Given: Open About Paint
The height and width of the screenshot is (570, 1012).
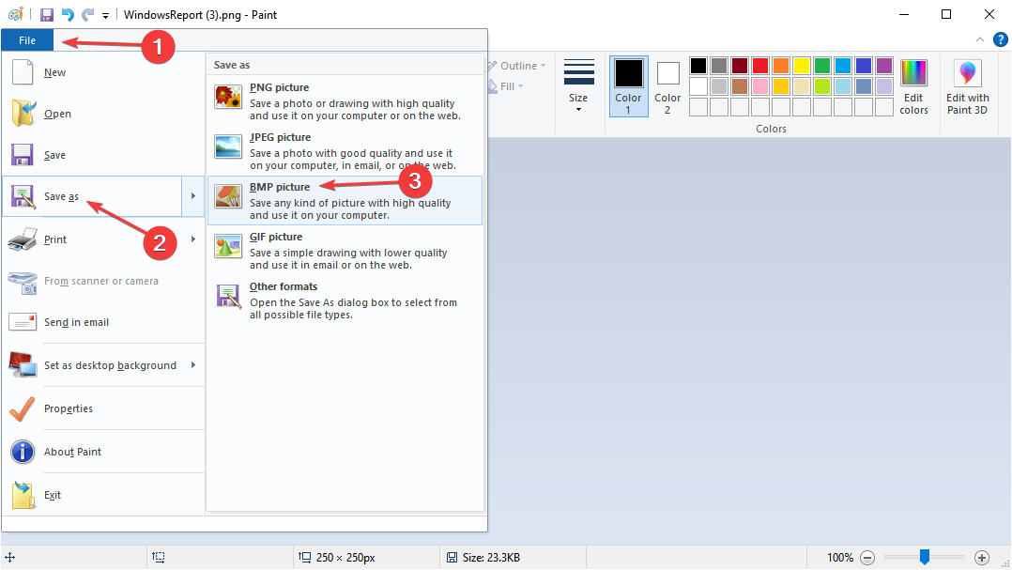Looking at the screenshot, I should [103, 452].
